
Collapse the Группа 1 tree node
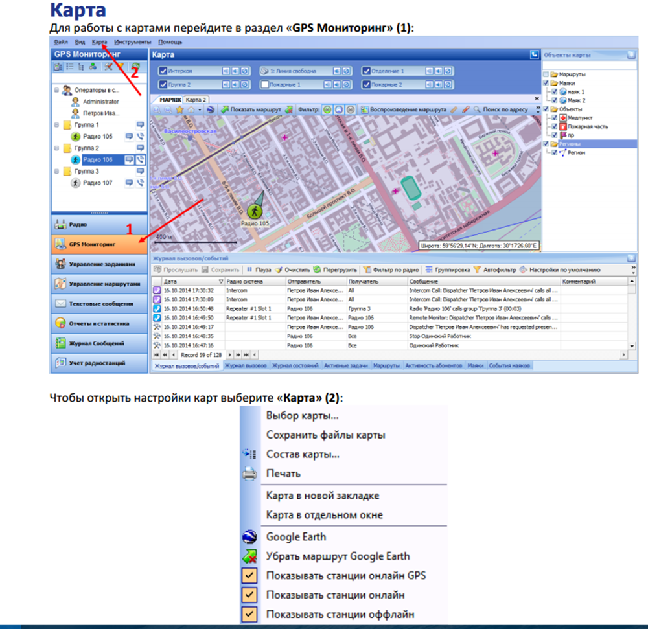click(56, 125)
